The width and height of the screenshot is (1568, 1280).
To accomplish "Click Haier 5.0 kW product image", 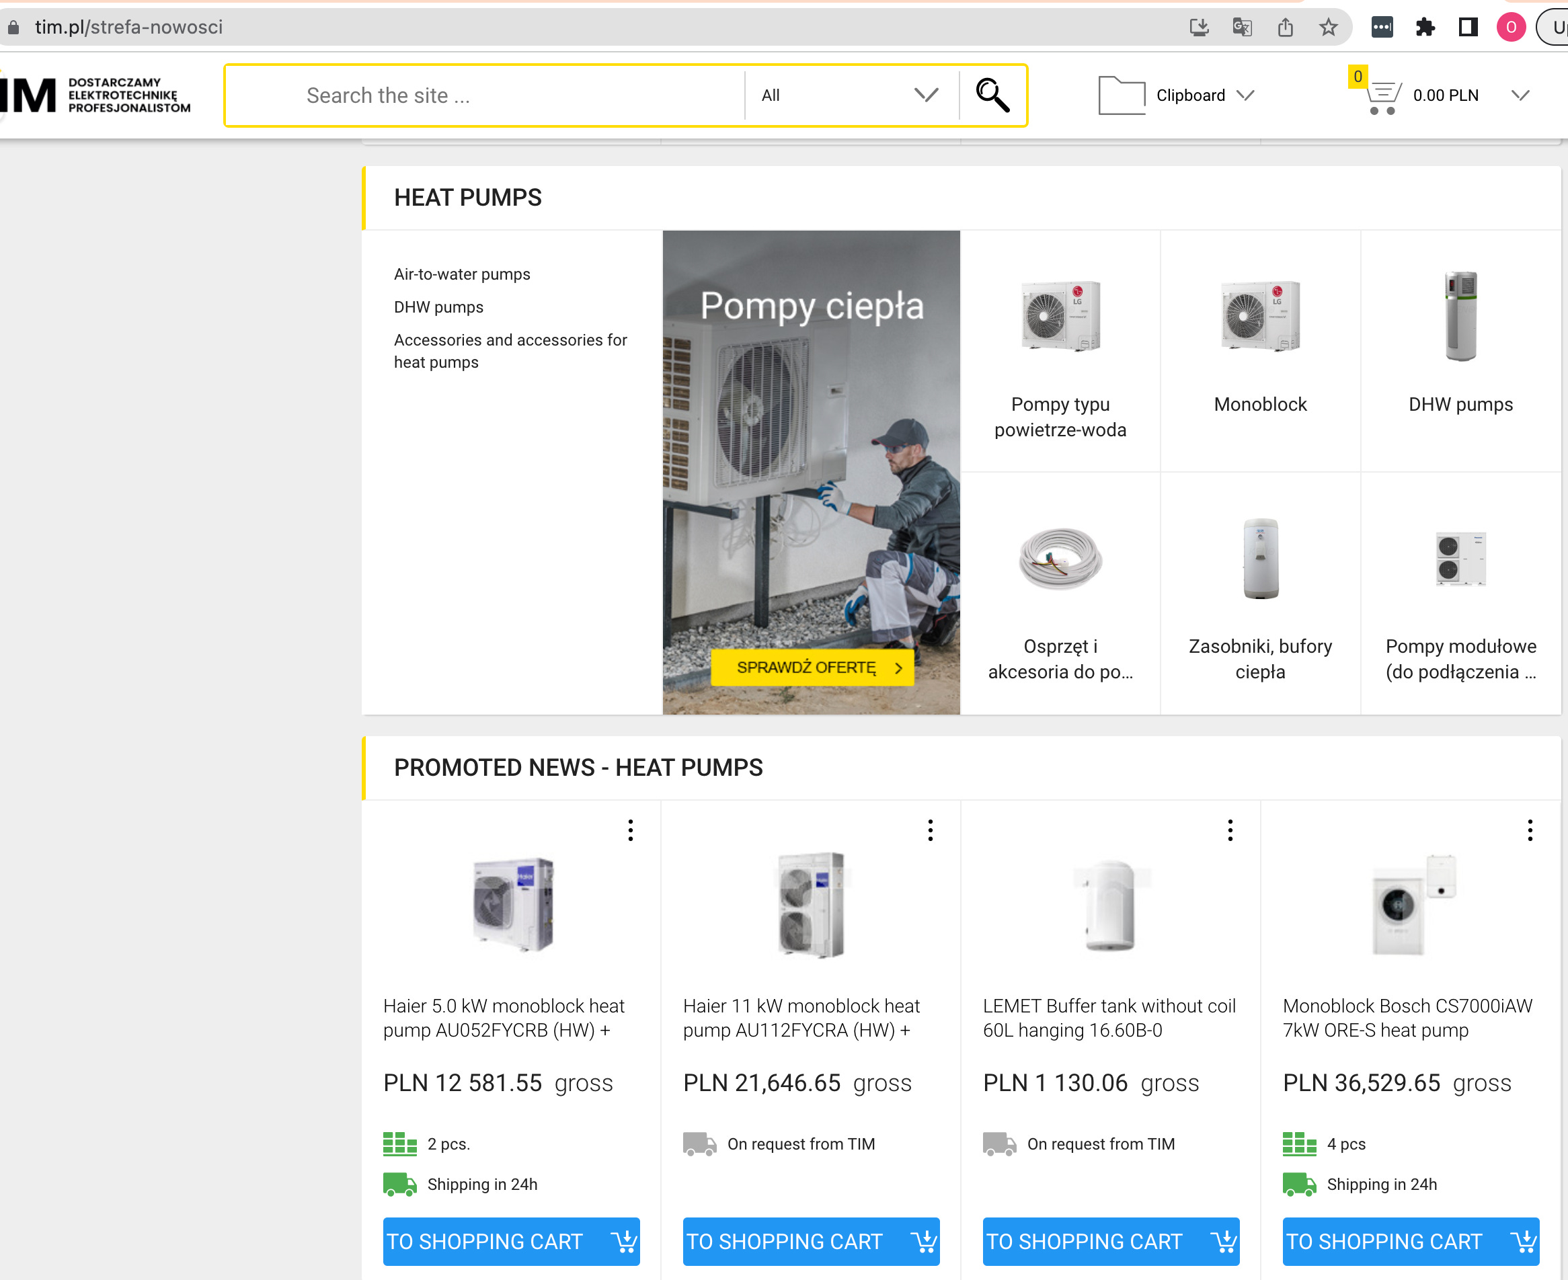I will click(x=512, y=905).
